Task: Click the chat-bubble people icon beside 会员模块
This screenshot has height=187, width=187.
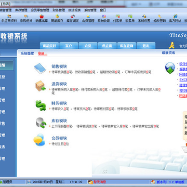Action: tap(39, 140)
